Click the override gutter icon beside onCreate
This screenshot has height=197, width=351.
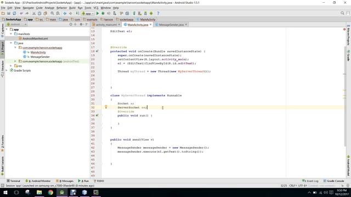tap(97, 51)
